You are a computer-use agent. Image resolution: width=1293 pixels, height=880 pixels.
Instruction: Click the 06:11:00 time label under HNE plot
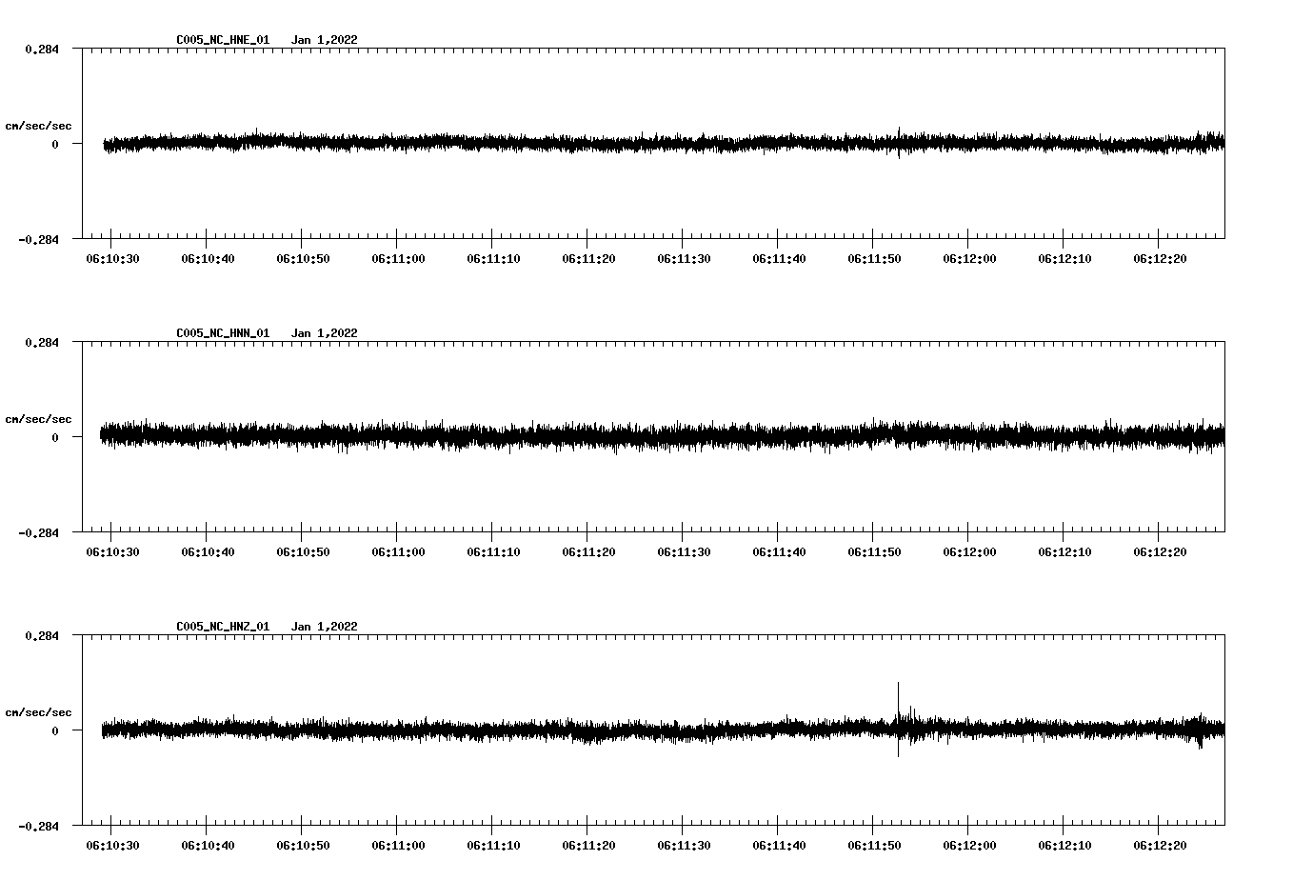pos(398,259)
